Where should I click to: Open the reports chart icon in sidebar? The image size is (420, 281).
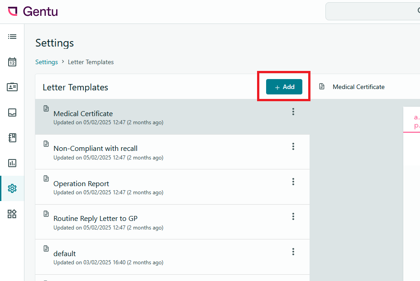(12, 163)
